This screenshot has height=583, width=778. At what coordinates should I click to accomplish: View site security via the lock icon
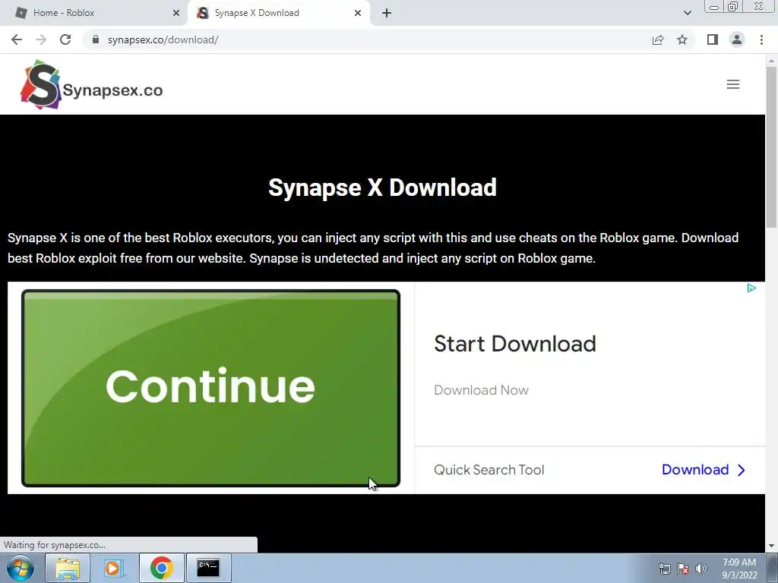pos(96,39)
